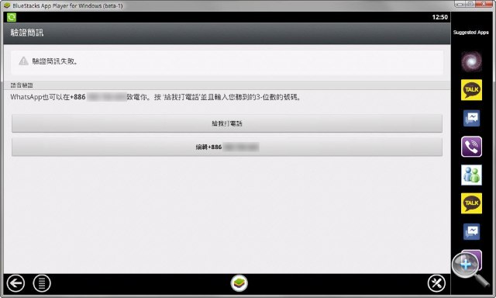The width and height of the screenshot is (496, 298).
Task: Open the BlueStacks settings wrench icon
Action: pyautogui.click(x=436, y=283)
